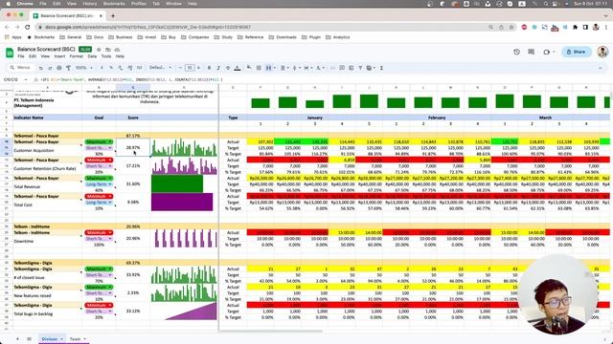
Task: Click the decrease decimal places icon
Action: (121, 68)
